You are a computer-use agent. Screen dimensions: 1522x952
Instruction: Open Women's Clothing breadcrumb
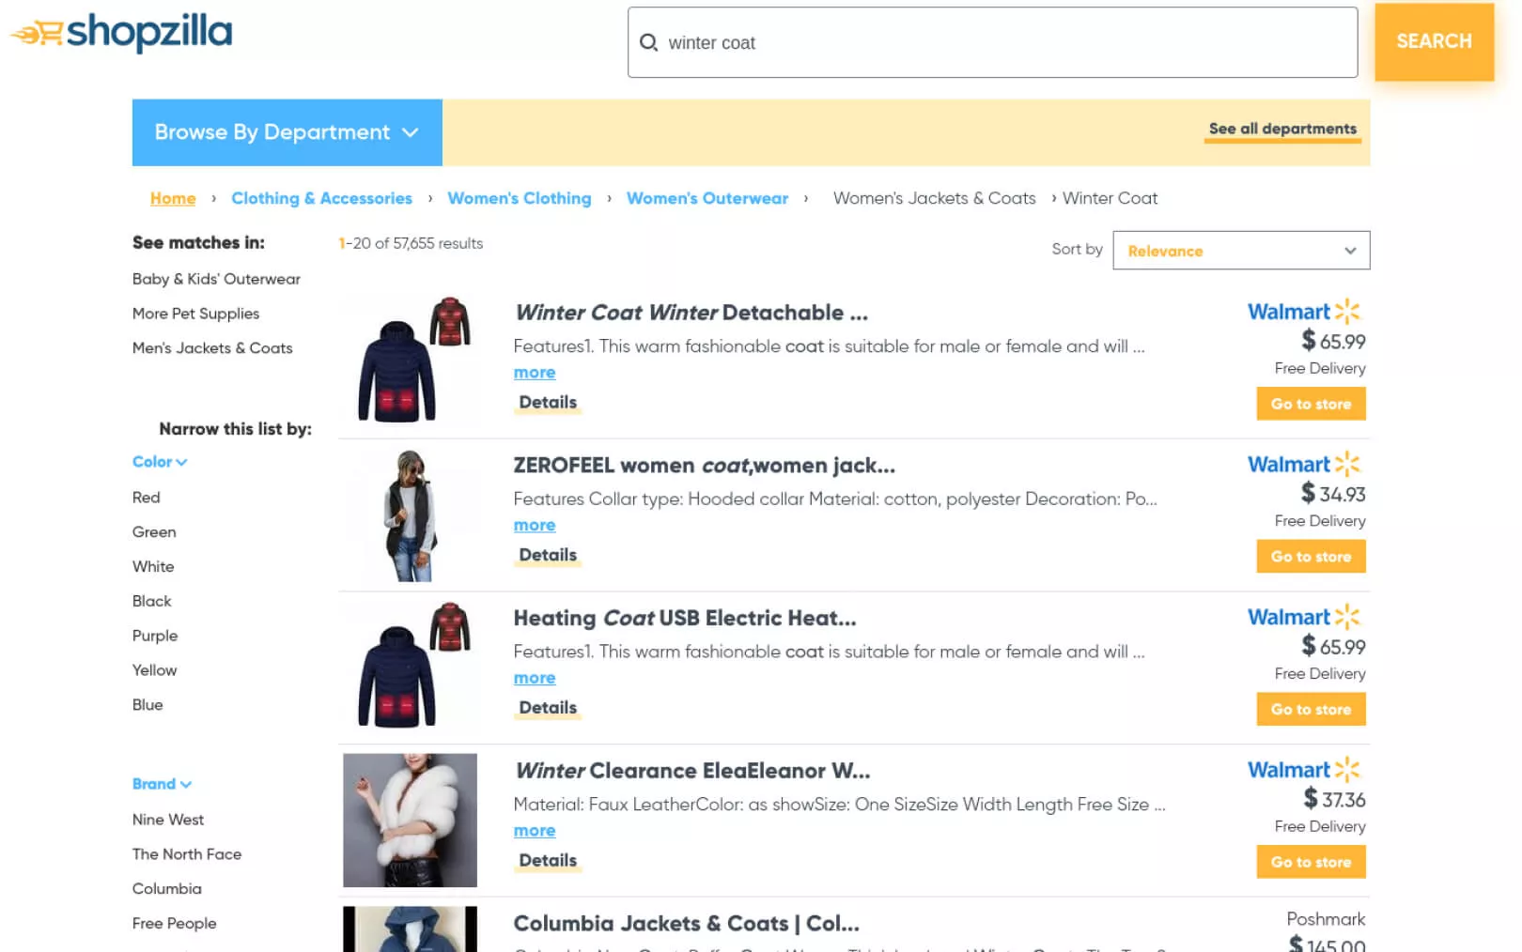pyautogui.click(x=520, y=198)
